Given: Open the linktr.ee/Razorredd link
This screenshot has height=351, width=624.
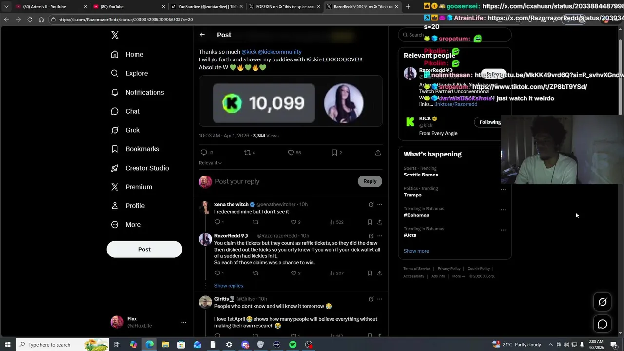Looking at the screenshot, I should [456, 104].
